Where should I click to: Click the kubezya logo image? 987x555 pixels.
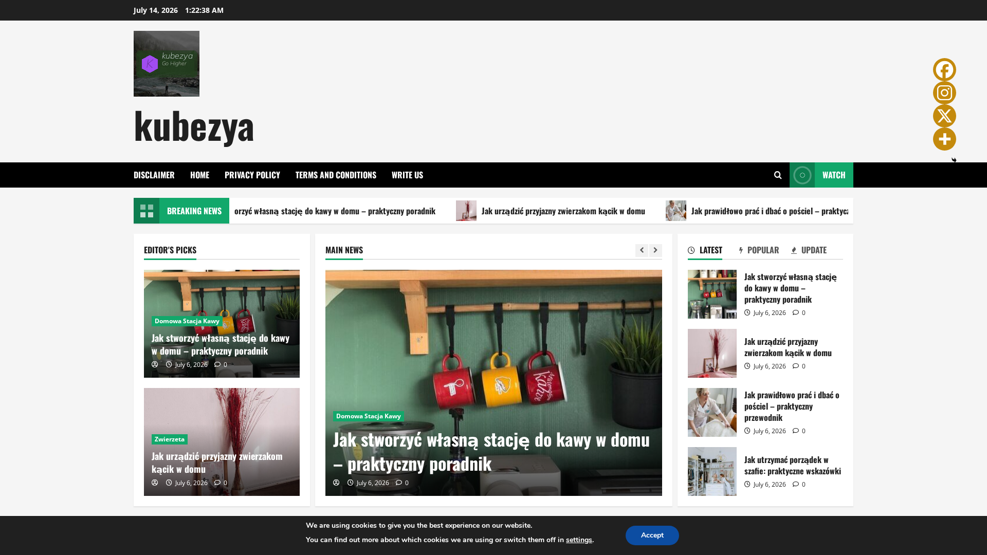167,64
